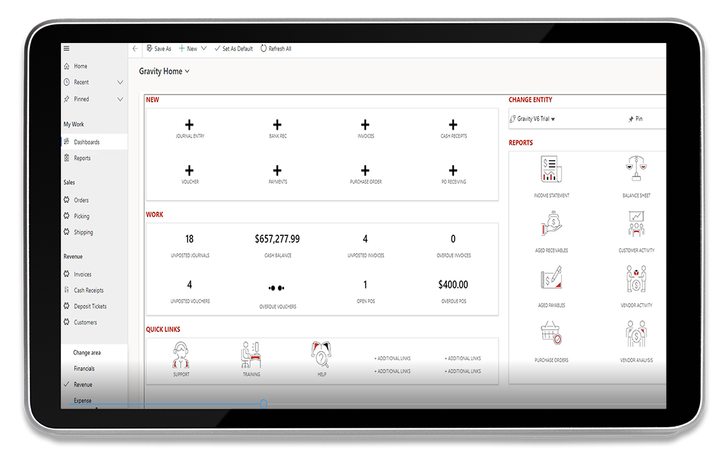Open the 18 Unposted Journals tile
The height and width of the screenshot is (476, 728).
pos(189,245)
